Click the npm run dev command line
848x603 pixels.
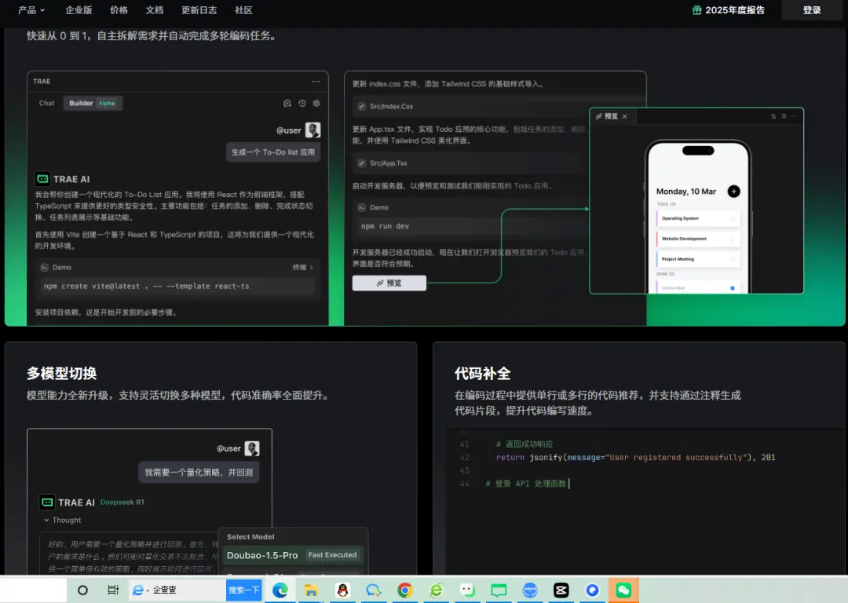(x=385, y=227)
